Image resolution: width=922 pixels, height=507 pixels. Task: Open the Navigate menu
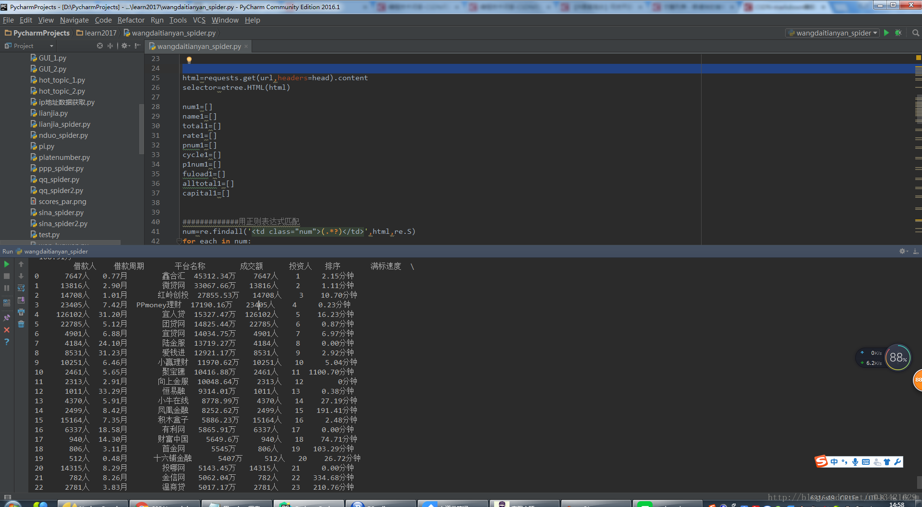(74, 20)
